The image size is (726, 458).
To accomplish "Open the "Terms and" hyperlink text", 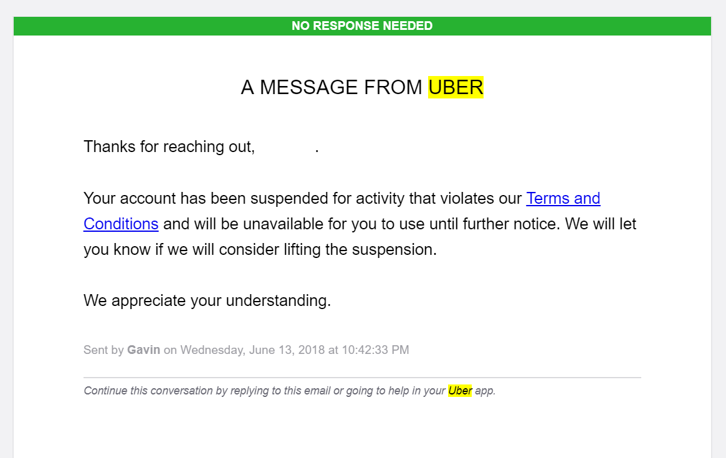I will click(x=563, y=198).
